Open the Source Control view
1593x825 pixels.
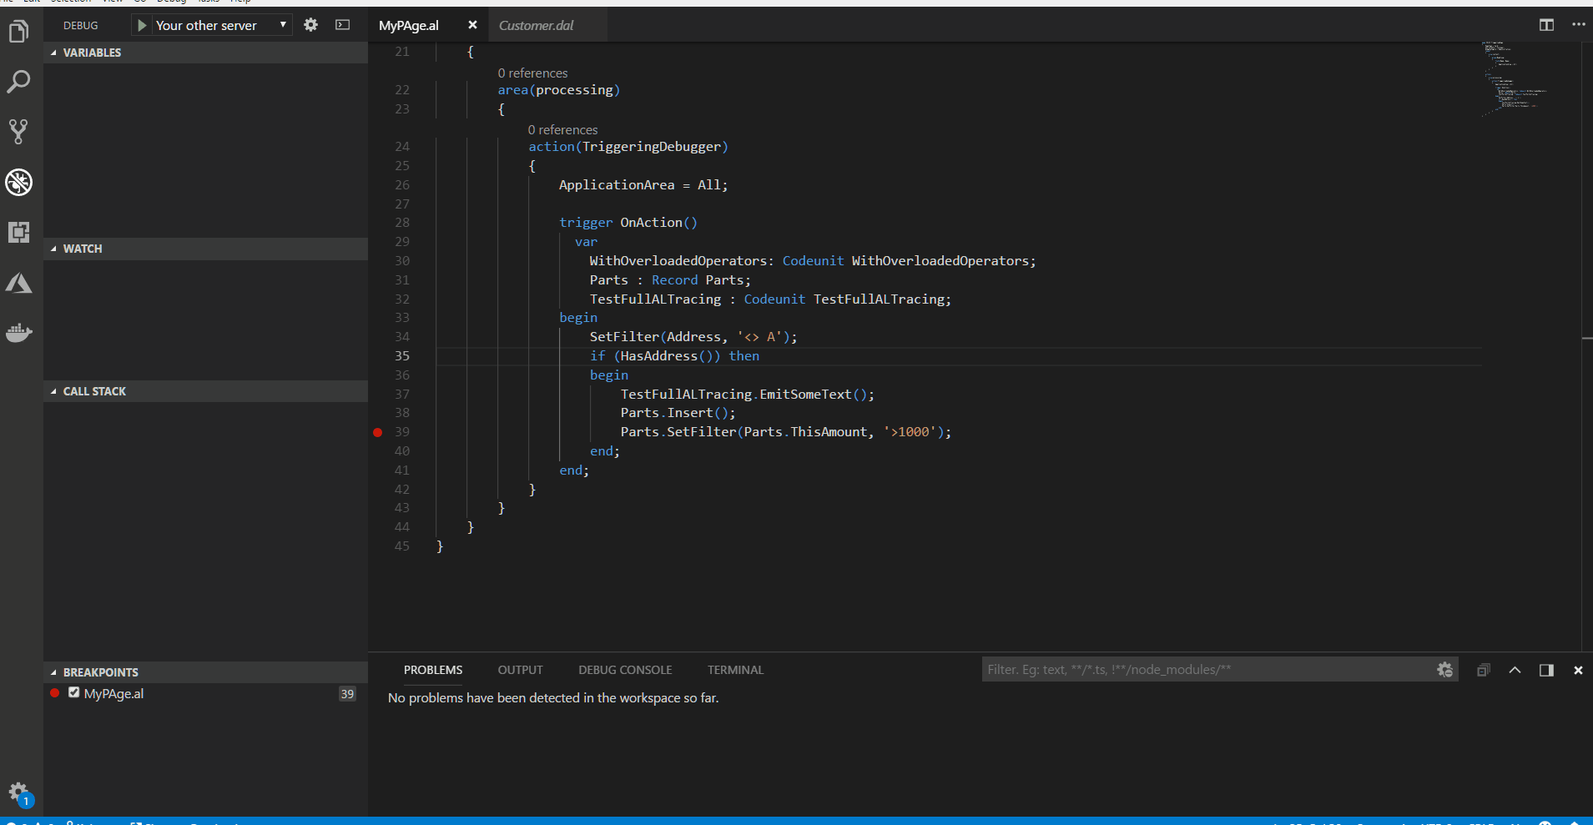tap(18, 132)
